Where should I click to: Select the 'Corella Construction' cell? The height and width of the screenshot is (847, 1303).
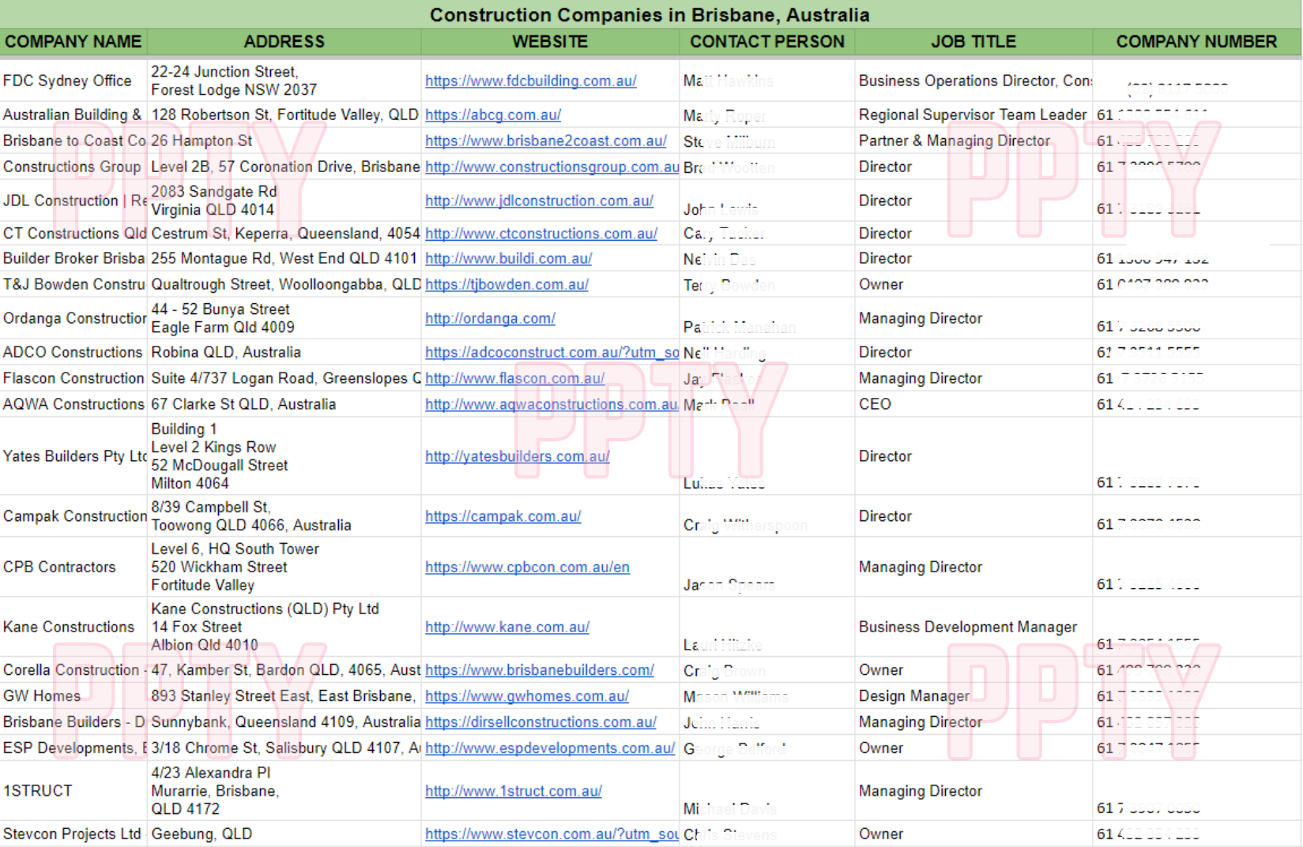[x=73, y=670]
